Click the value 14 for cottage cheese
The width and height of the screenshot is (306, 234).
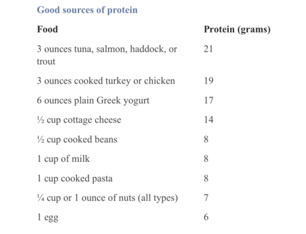point(208,120)
